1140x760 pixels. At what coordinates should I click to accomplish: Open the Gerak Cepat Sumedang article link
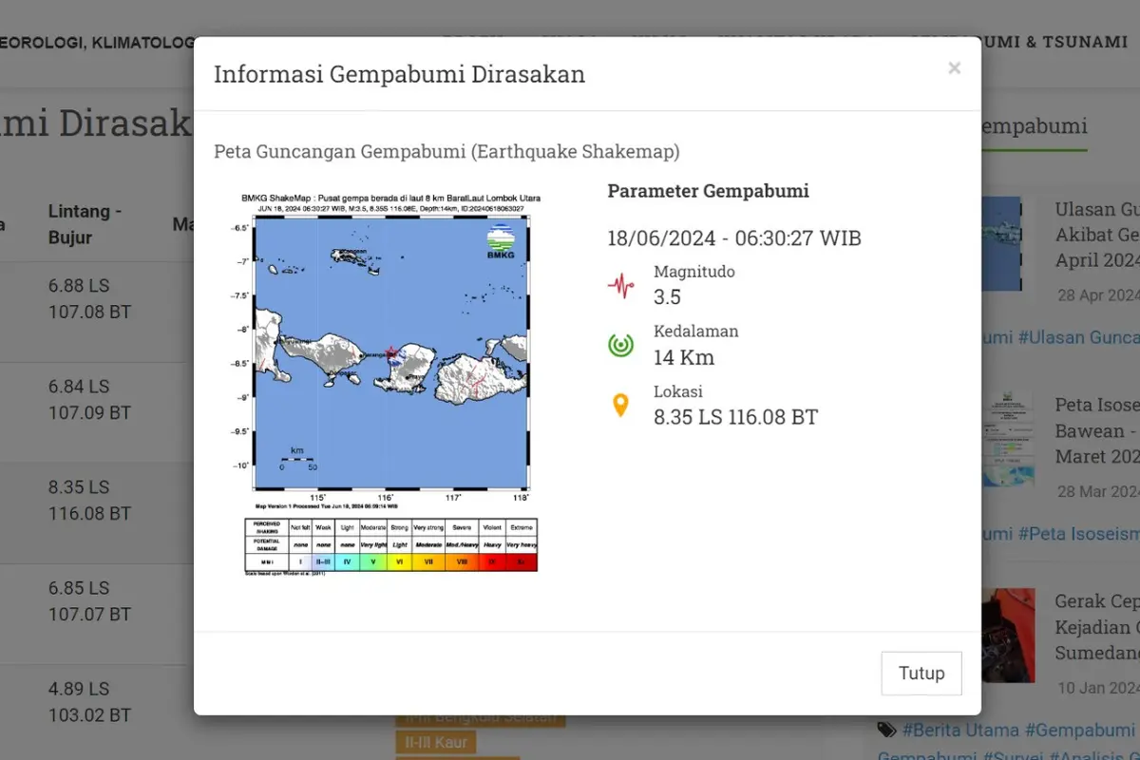[1097, 627]
